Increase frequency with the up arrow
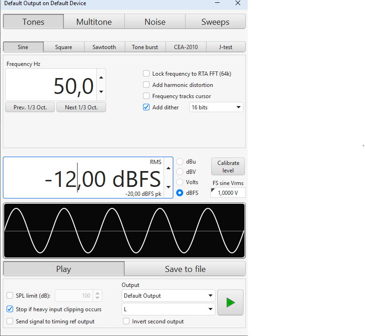 click(101, 78)
